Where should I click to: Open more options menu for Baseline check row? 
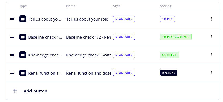point(212,37)
